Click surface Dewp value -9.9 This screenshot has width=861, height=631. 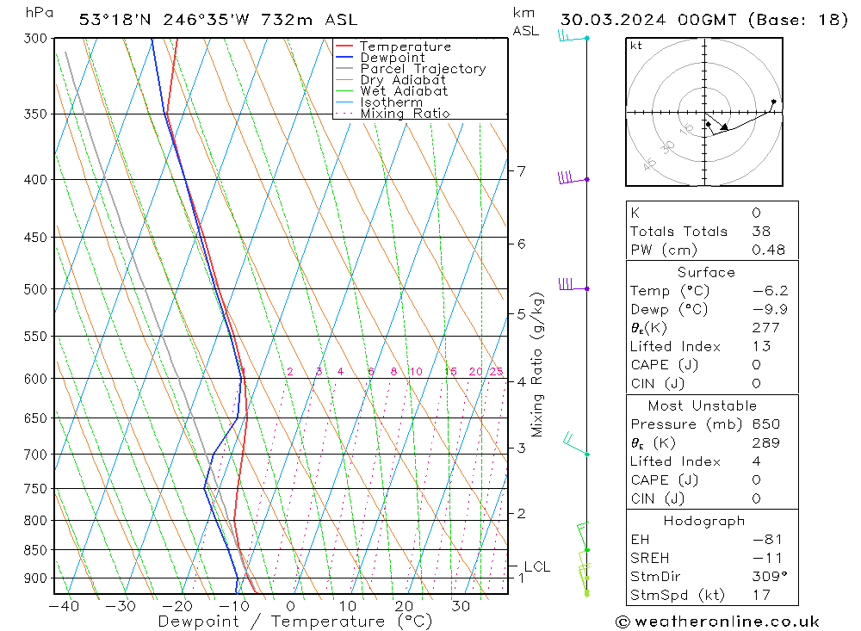pyautogui.click(x=771, y=309)
